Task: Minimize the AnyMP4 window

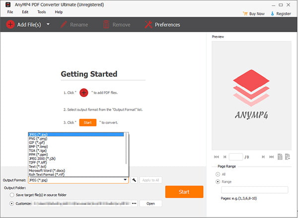Action: [x=273, y=5]
